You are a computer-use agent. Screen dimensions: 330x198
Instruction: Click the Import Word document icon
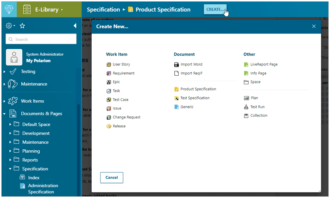pyautogui.click(x=176, y=64)
